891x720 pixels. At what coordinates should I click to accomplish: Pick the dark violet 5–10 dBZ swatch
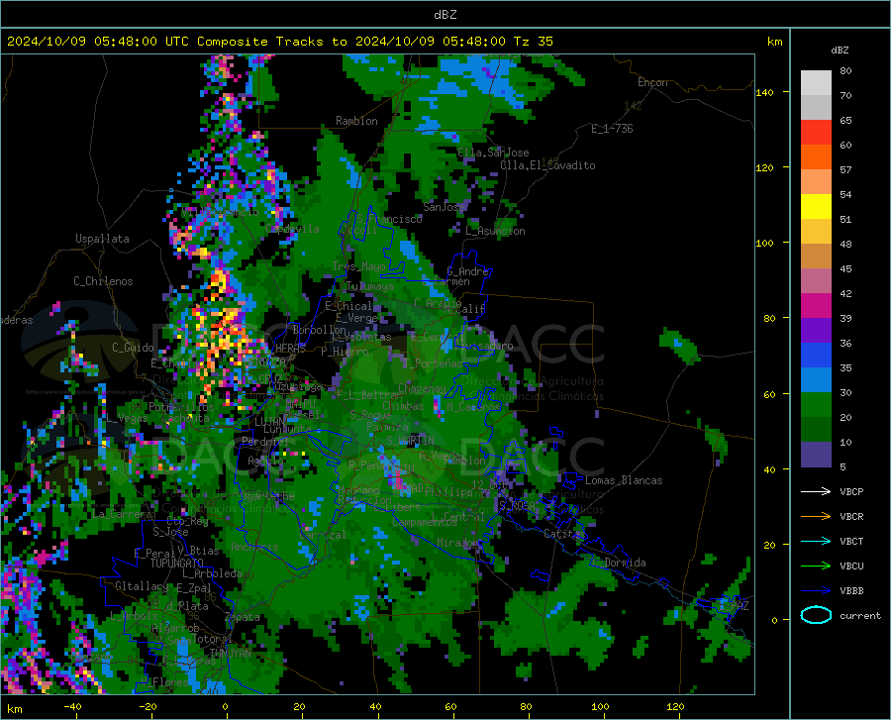pyautogui.click(x=816, y=455)
